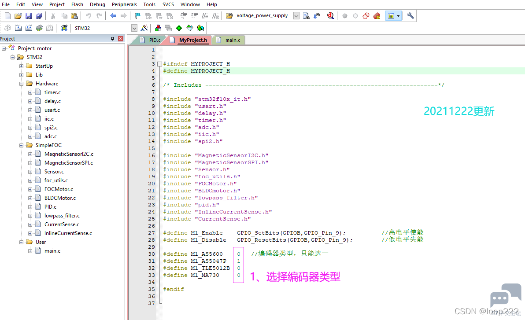The width and height of the screenshot is (525, 320).
Task: Insert or remove a breakpoint red dot icon
Action: [345, 16]
